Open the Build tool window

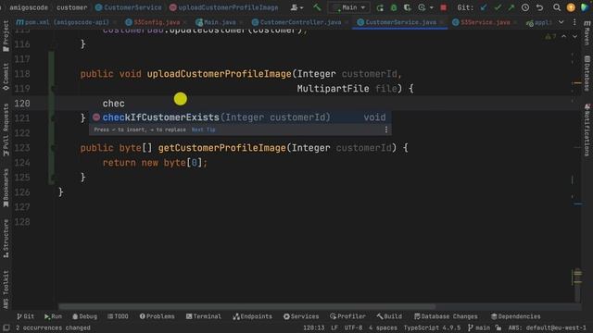(x=389, y=316)
